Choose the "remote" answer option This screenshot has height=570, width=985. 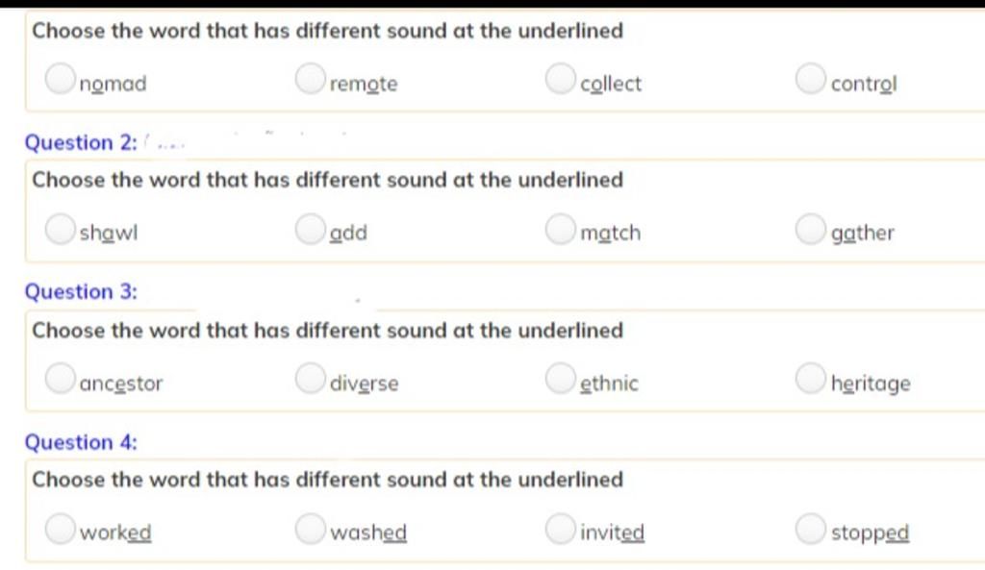311,79
